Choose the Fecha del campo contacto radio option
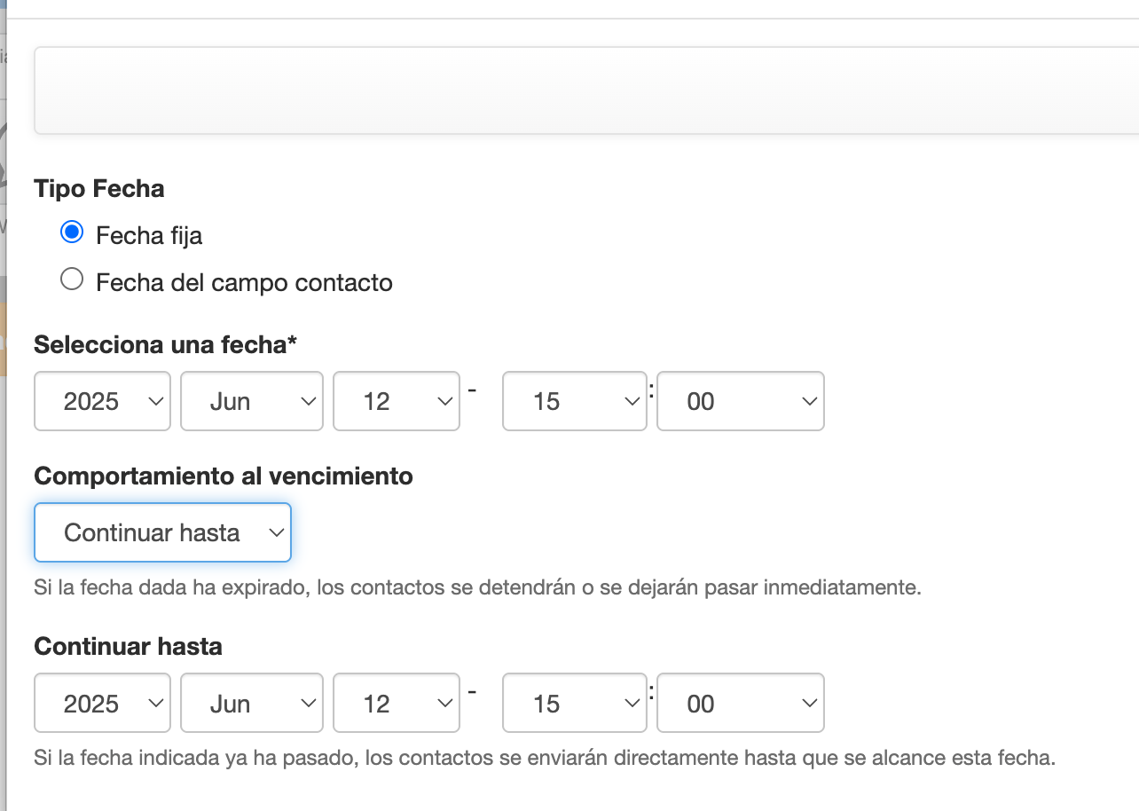 72,280
